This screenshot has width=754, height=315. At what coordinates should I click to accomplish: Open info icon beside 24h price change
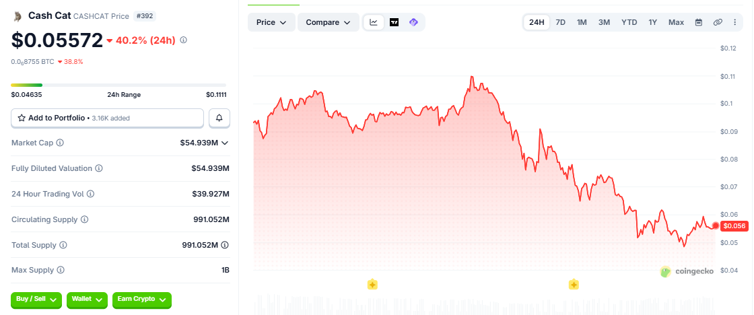click(183, 40)
